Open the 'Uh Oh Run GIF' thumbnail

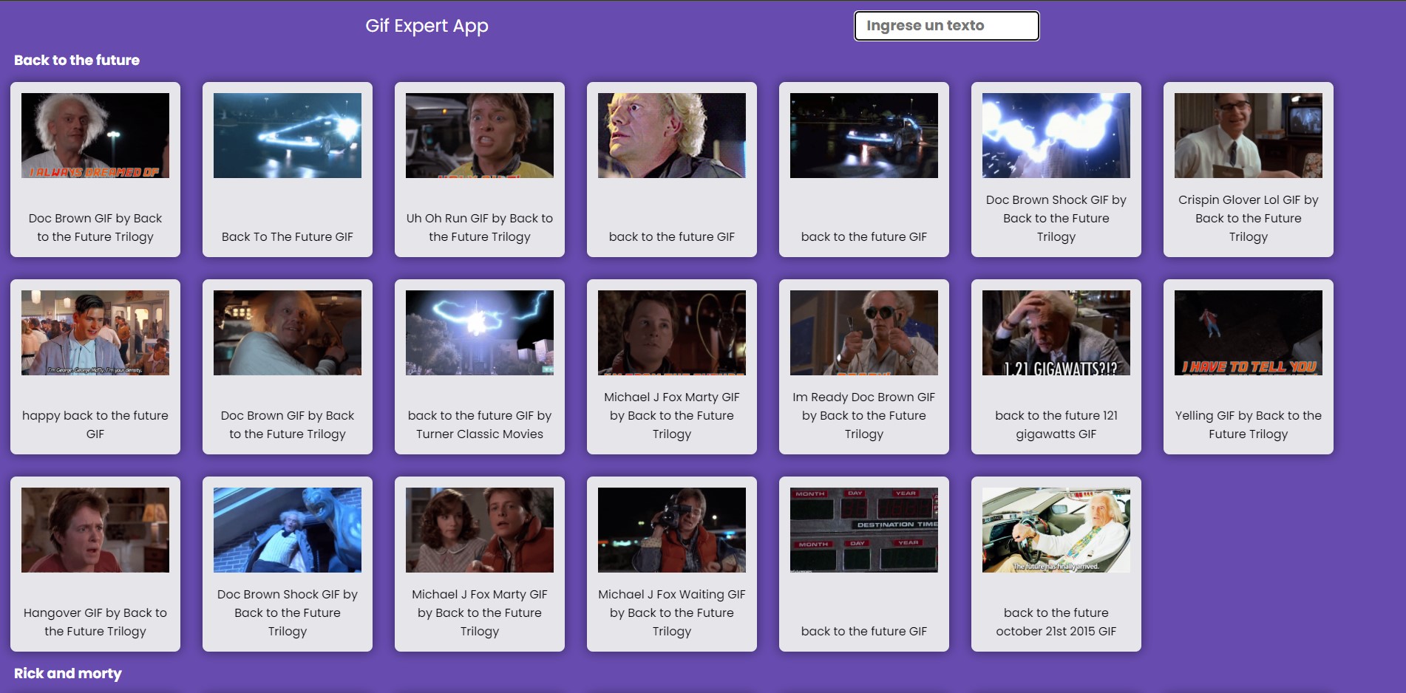pyautogui.click(x=479, y=135)
